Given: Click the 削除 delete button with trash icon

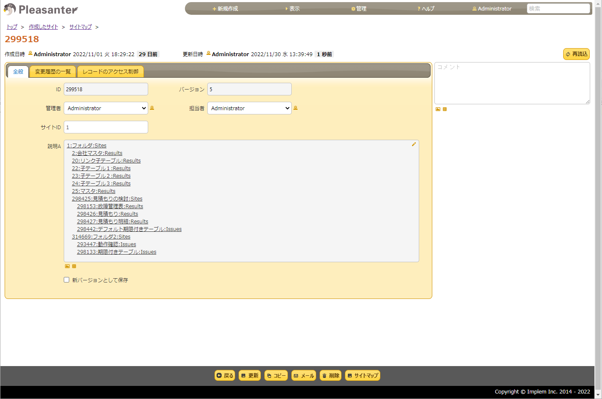Looking at the screenshot, I should tap(330, 375).
